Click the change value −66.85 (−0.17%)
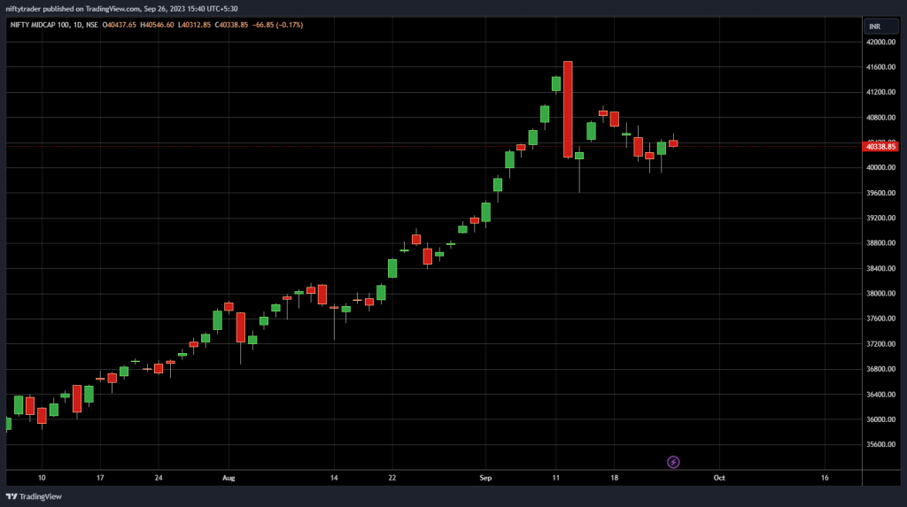The image size is (907, 507). point(277,25)
